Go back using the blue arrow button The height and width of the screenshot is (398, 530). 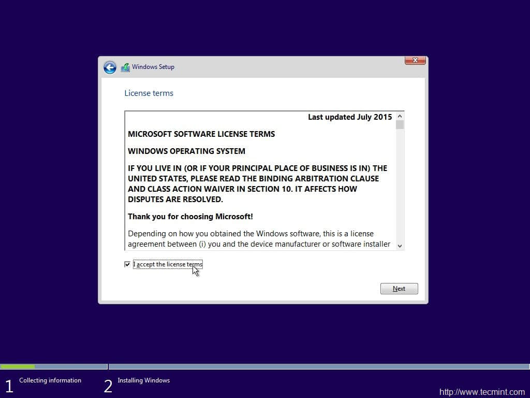110,67
